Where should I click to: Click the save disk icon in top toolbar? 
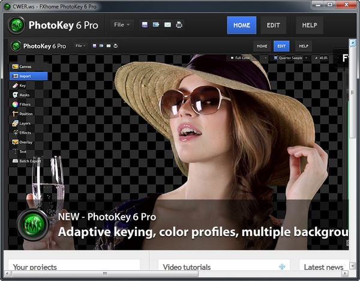click(145, 25)
